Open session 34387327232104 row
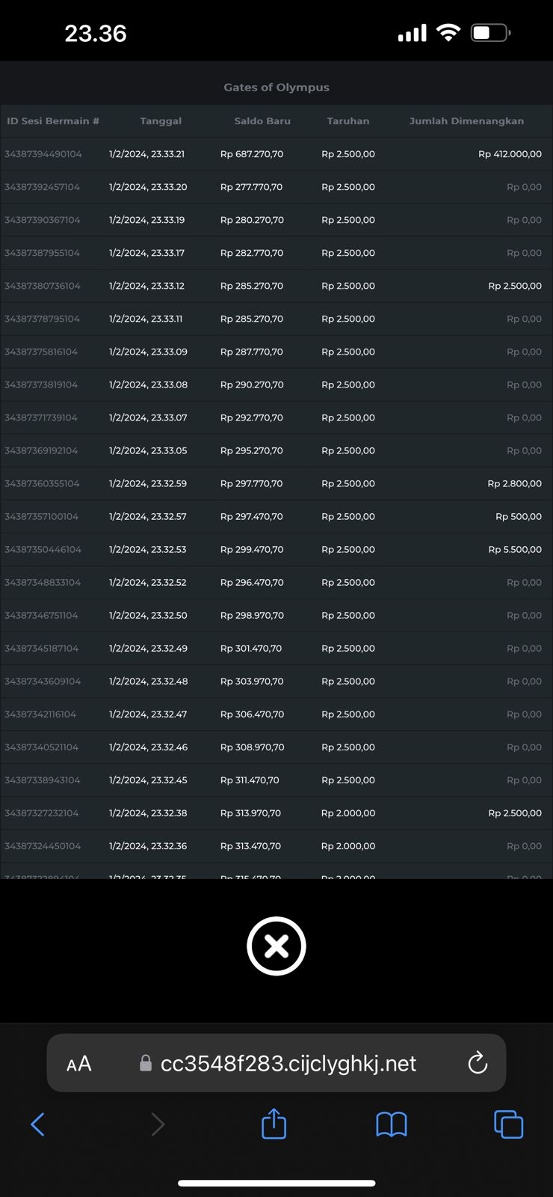This screenshot has height=1197, width=553. click(42, 812)
